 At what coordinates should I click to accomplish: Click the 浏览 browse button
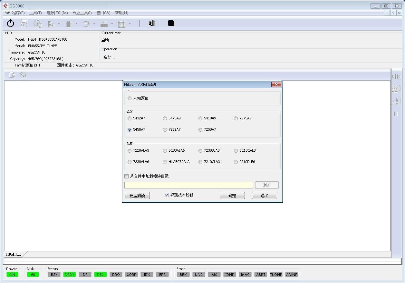pos(267,185)
